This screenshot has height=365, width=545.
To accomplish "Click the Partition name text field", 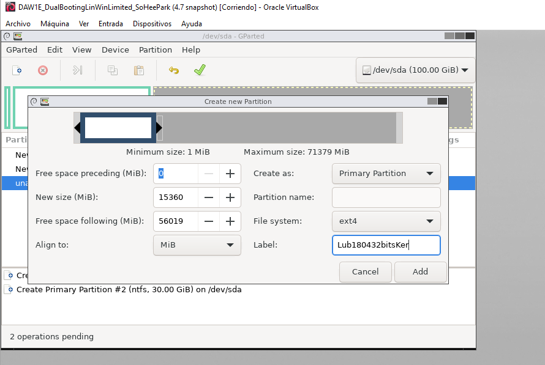I will (x=386, y=197).
